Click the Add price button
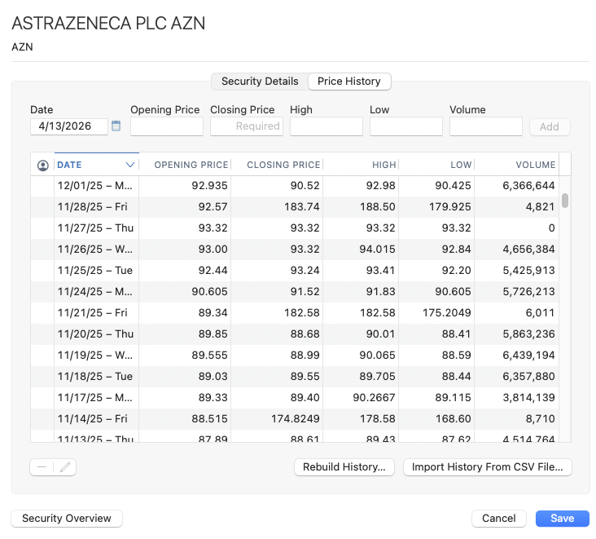Screen dimensions: 596x539 [550, 126]
